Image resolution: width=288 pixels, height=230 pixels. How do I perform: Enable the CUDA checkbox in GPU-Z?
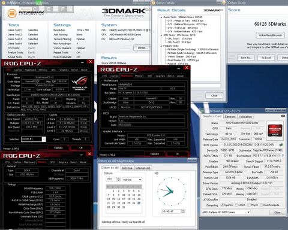point(236,205)
